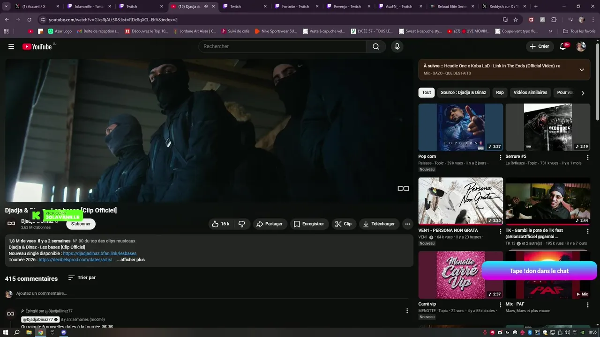
Task: Open Windows Start menu
Action: click(x=6, y=332)
